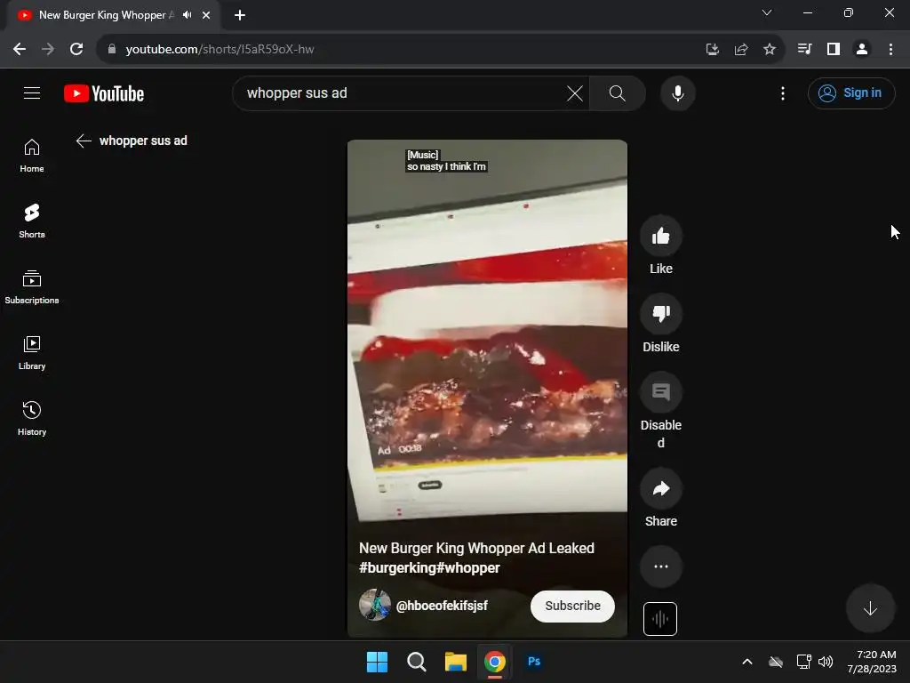This screenshot has height=683, width=910.
Task: Share this page from the address bar
Action: (x=740, y=50)
